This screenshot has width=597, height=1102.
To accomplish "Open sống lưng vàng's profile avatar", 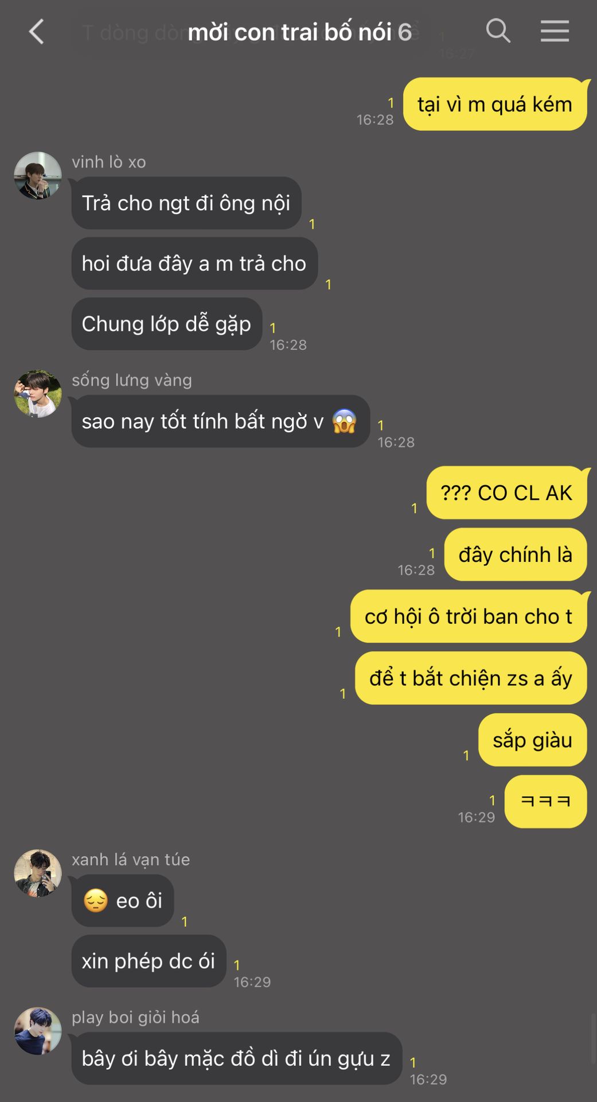I will click(38, 394).
